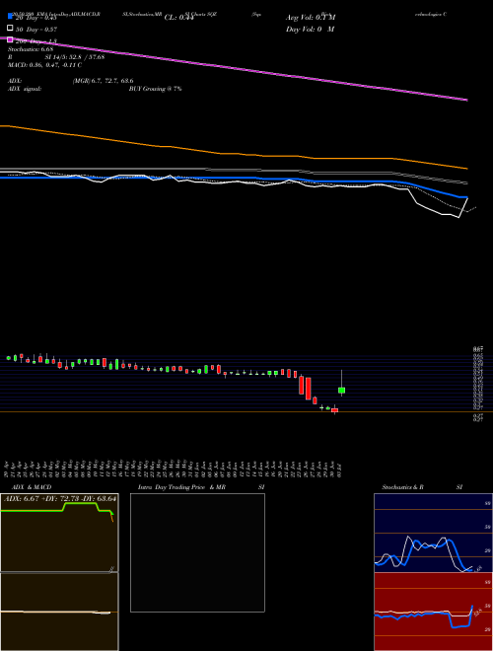Click the 'Day Vol: 0 M' label
493x651 pixels.
click(310, 29)
